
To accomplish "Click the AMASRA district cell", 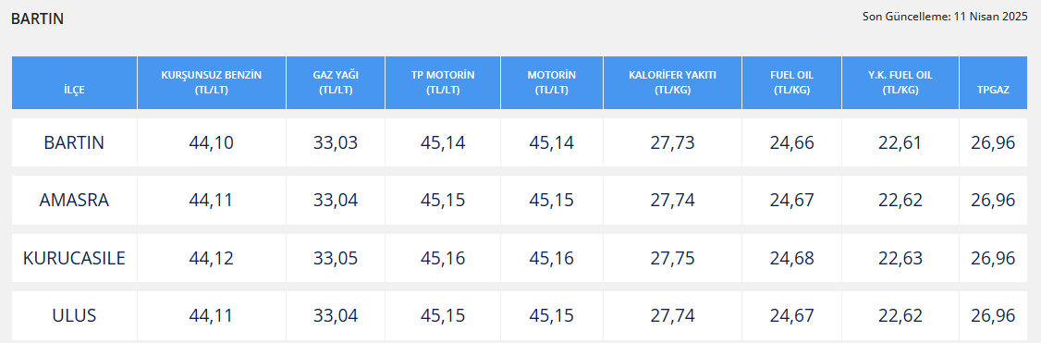I will (74, 200).
